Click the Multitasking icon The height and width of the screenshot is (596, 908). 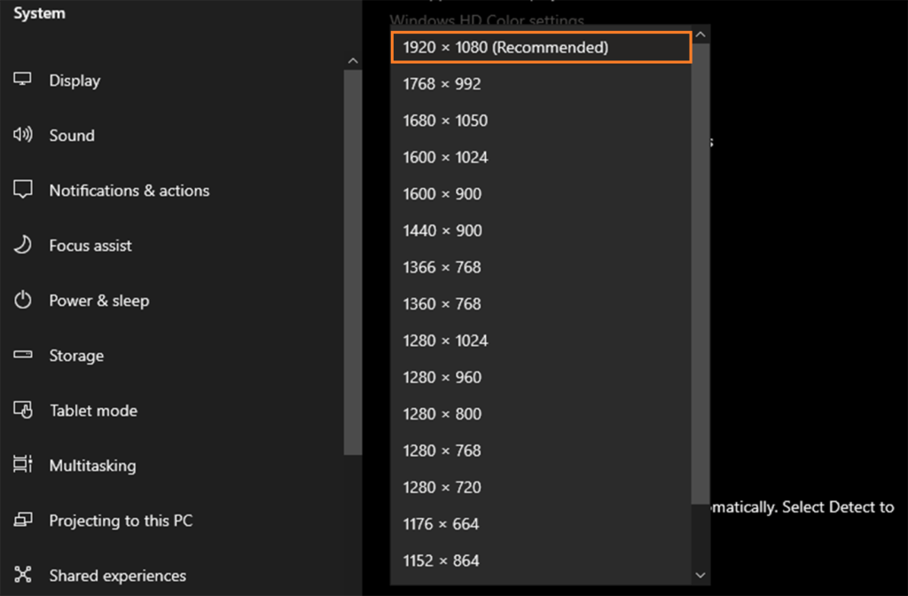point(22,465)
